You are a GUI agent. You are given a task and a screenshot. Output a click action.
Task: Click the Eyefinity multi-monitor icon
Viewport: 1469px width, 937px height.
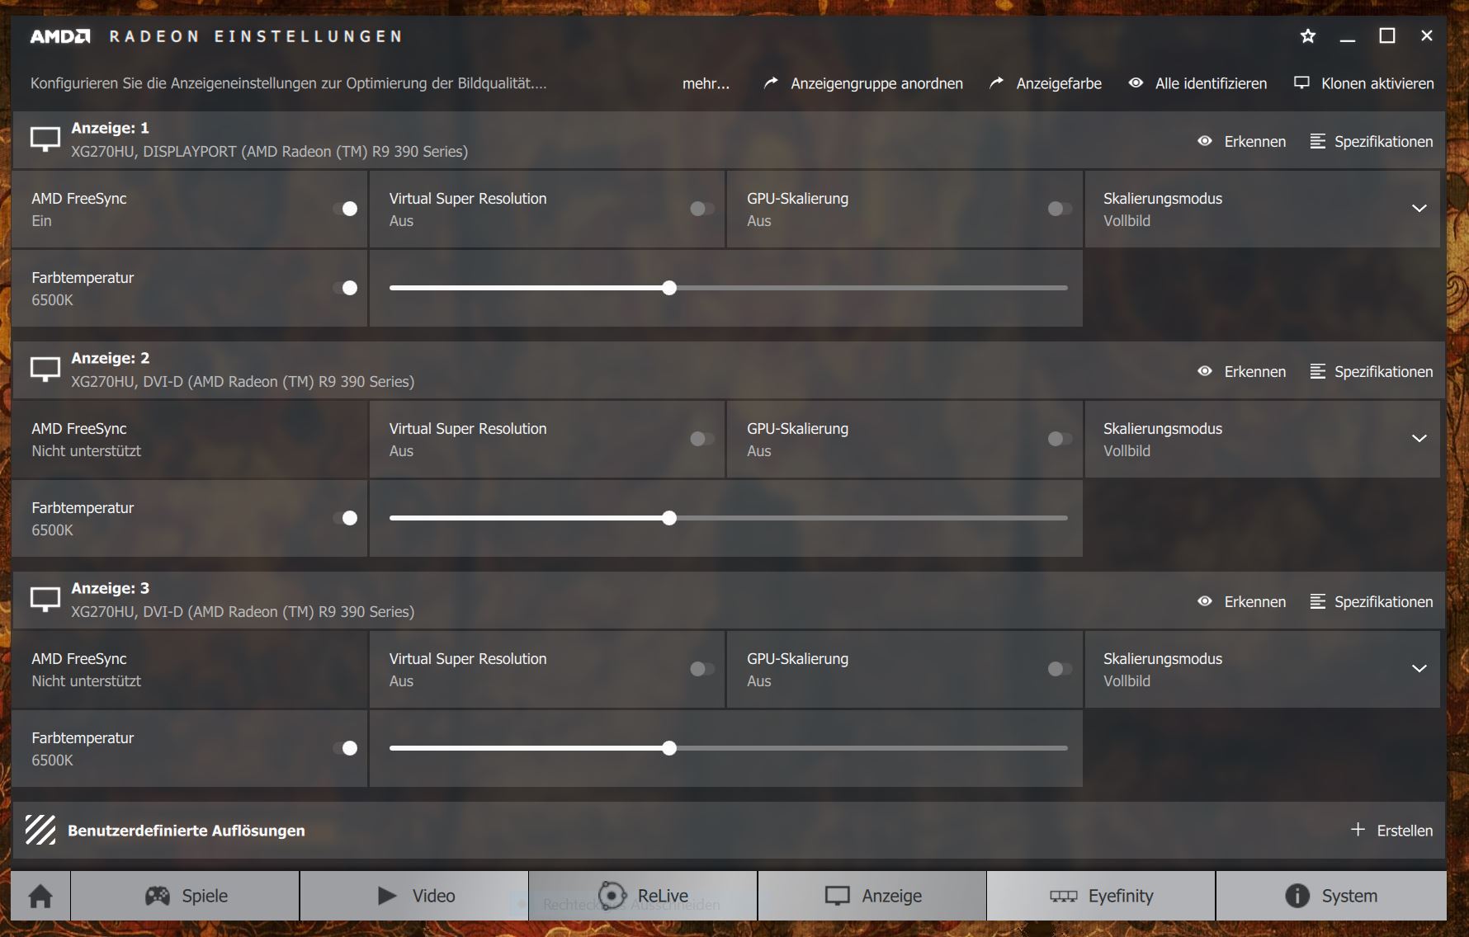coord(1064,897)
